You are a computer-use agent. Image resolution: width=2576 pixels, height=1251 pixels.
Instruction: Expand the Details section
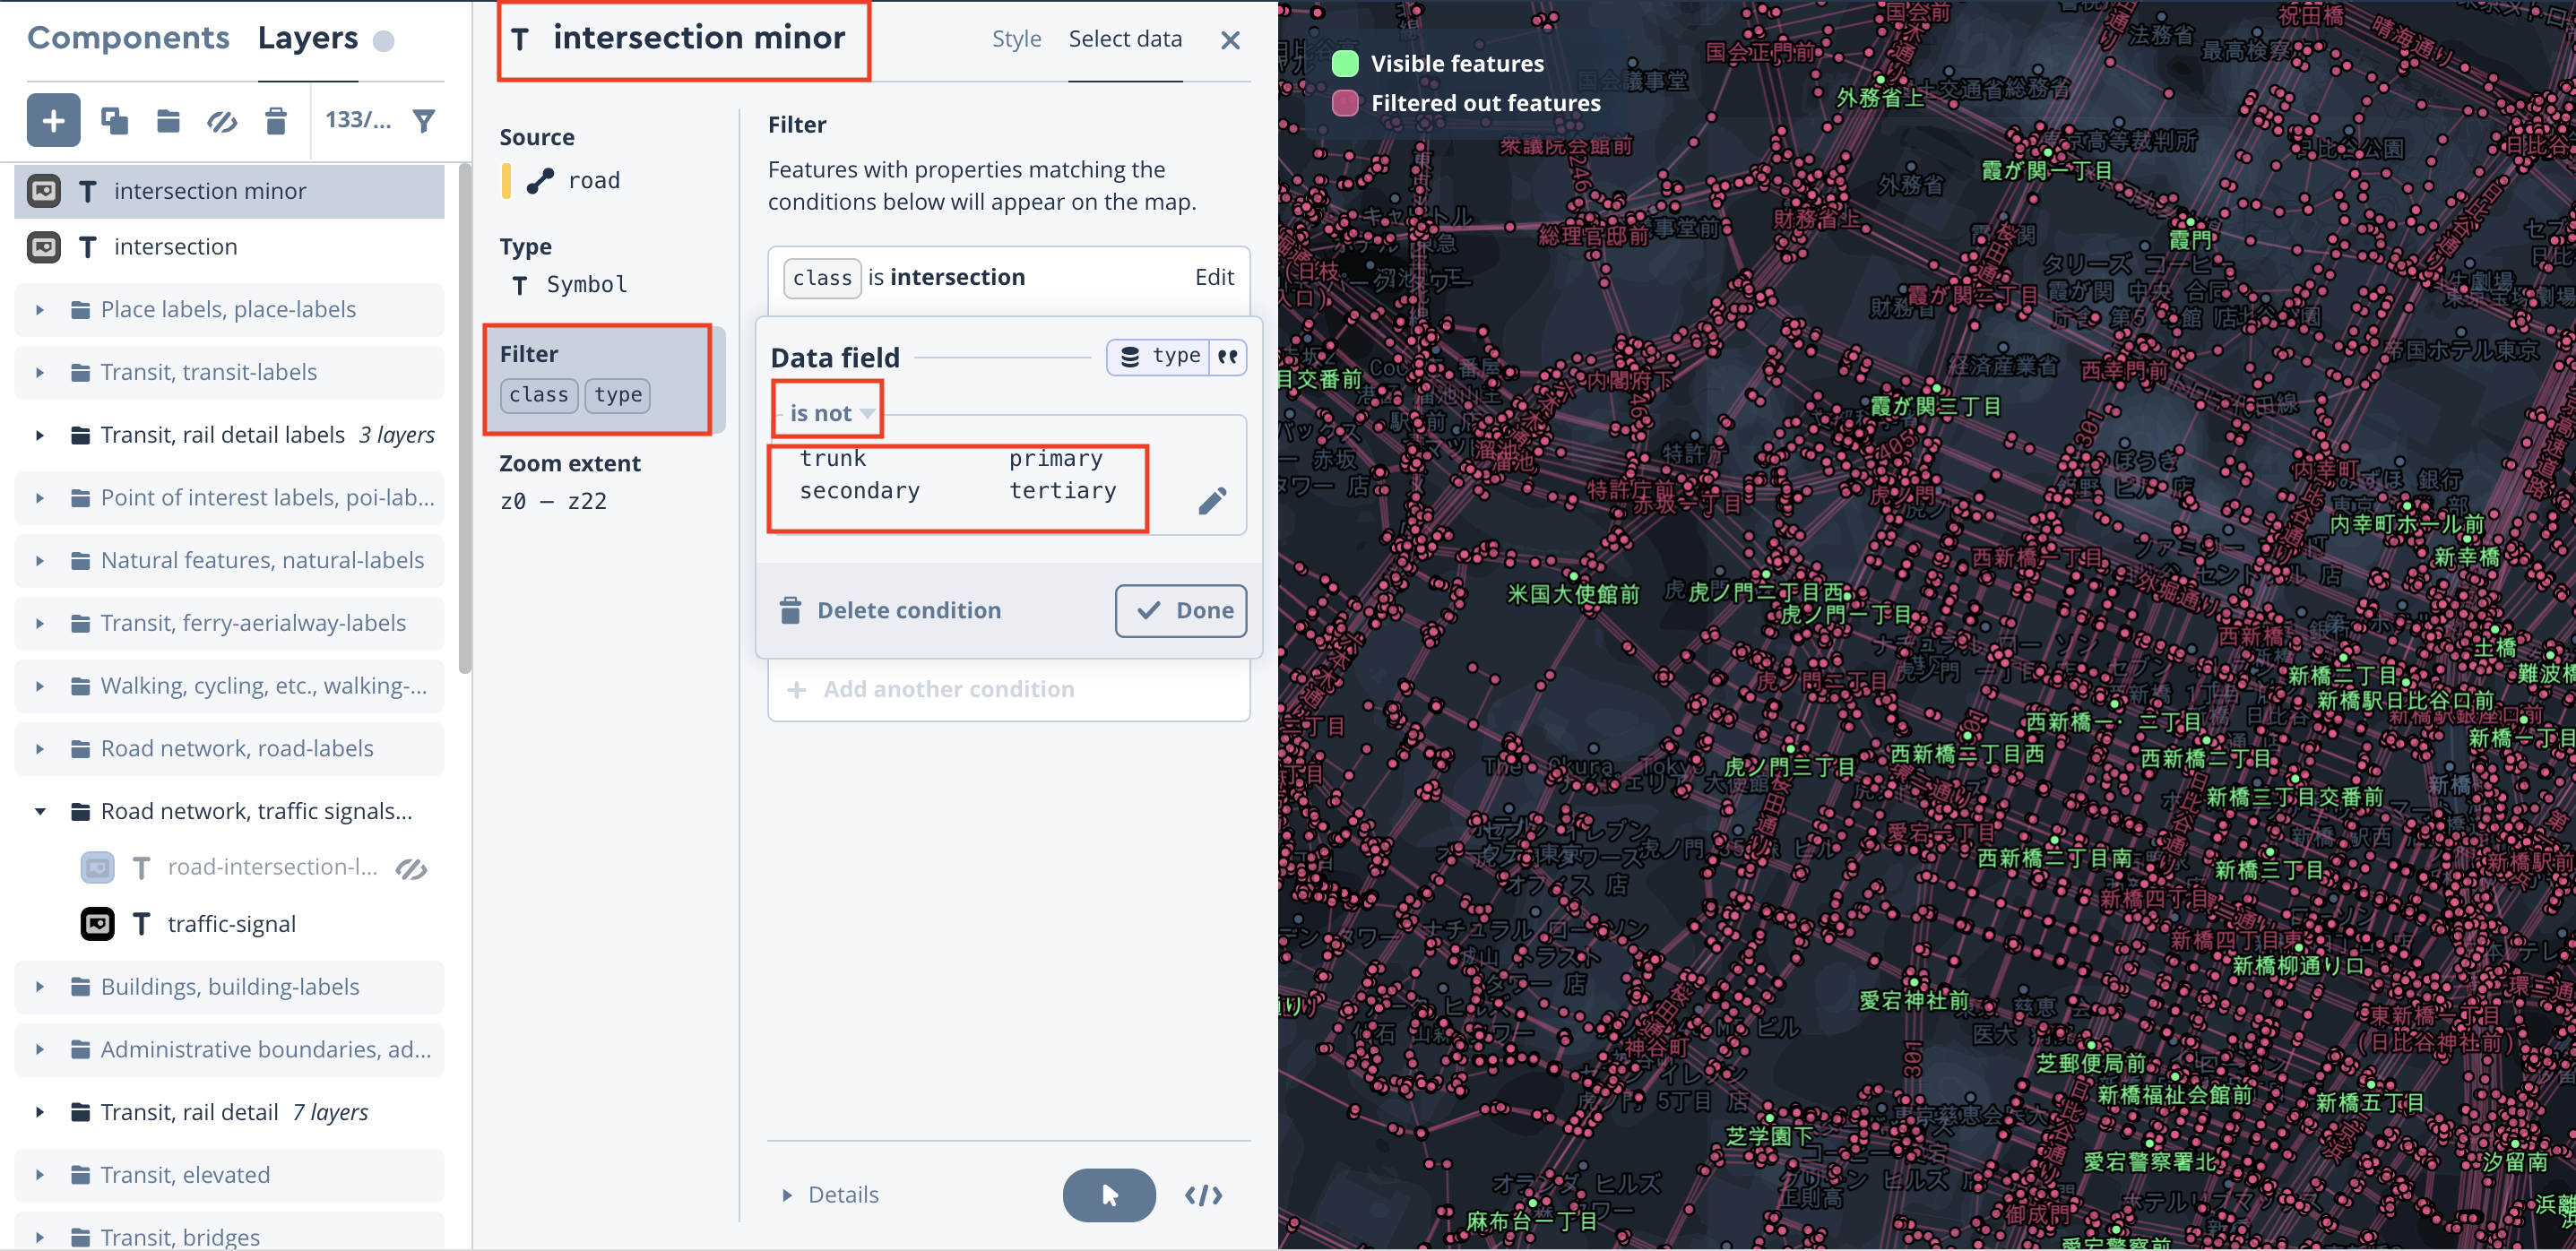(830, 1195)
